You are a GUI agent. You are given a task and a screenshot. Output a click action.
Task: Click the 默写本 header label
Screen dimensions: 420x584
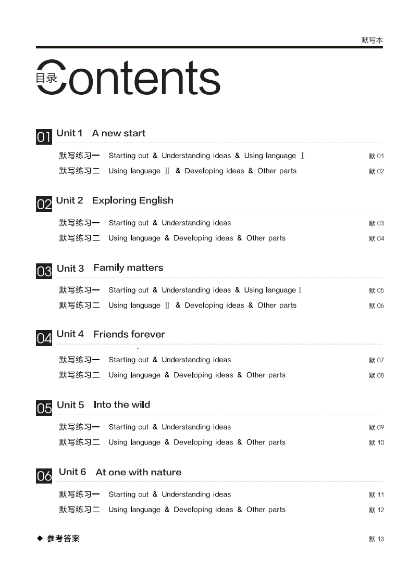click(x=372, y=40)
